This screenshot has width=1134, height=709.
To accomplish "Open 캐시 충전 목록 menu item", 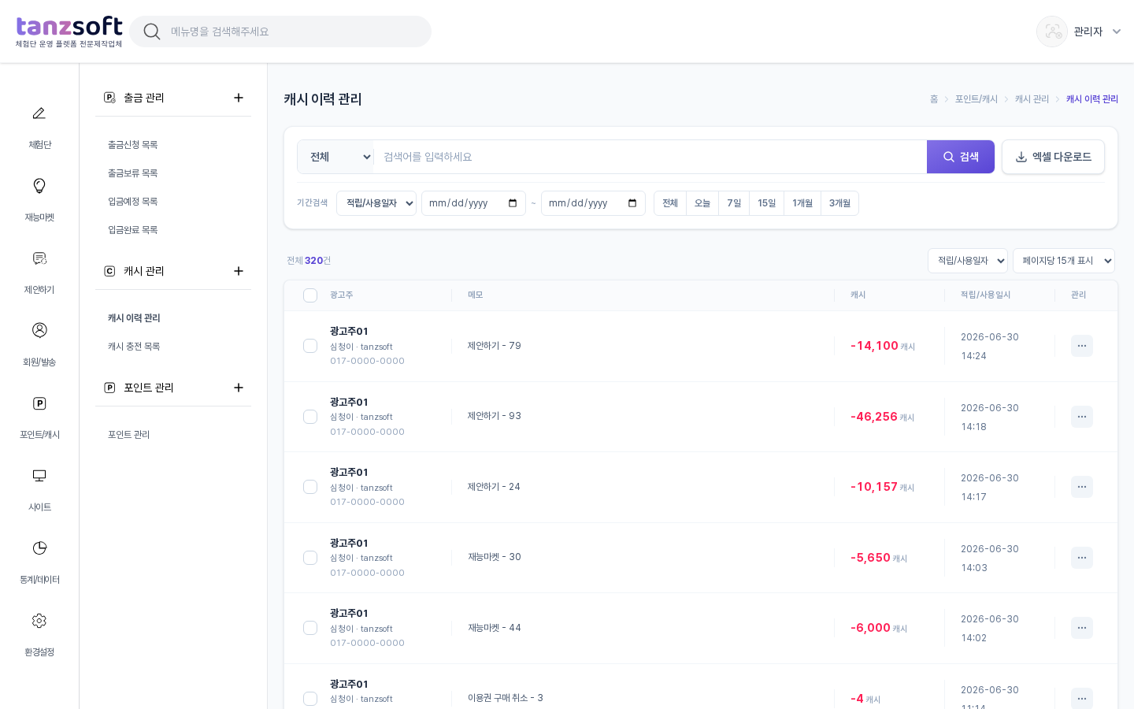I will pos(134,347).
